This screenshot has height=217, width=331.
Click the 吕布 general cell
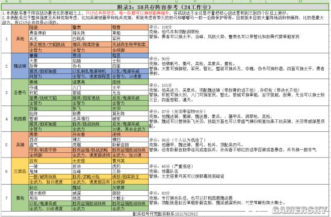click(50, 161)
